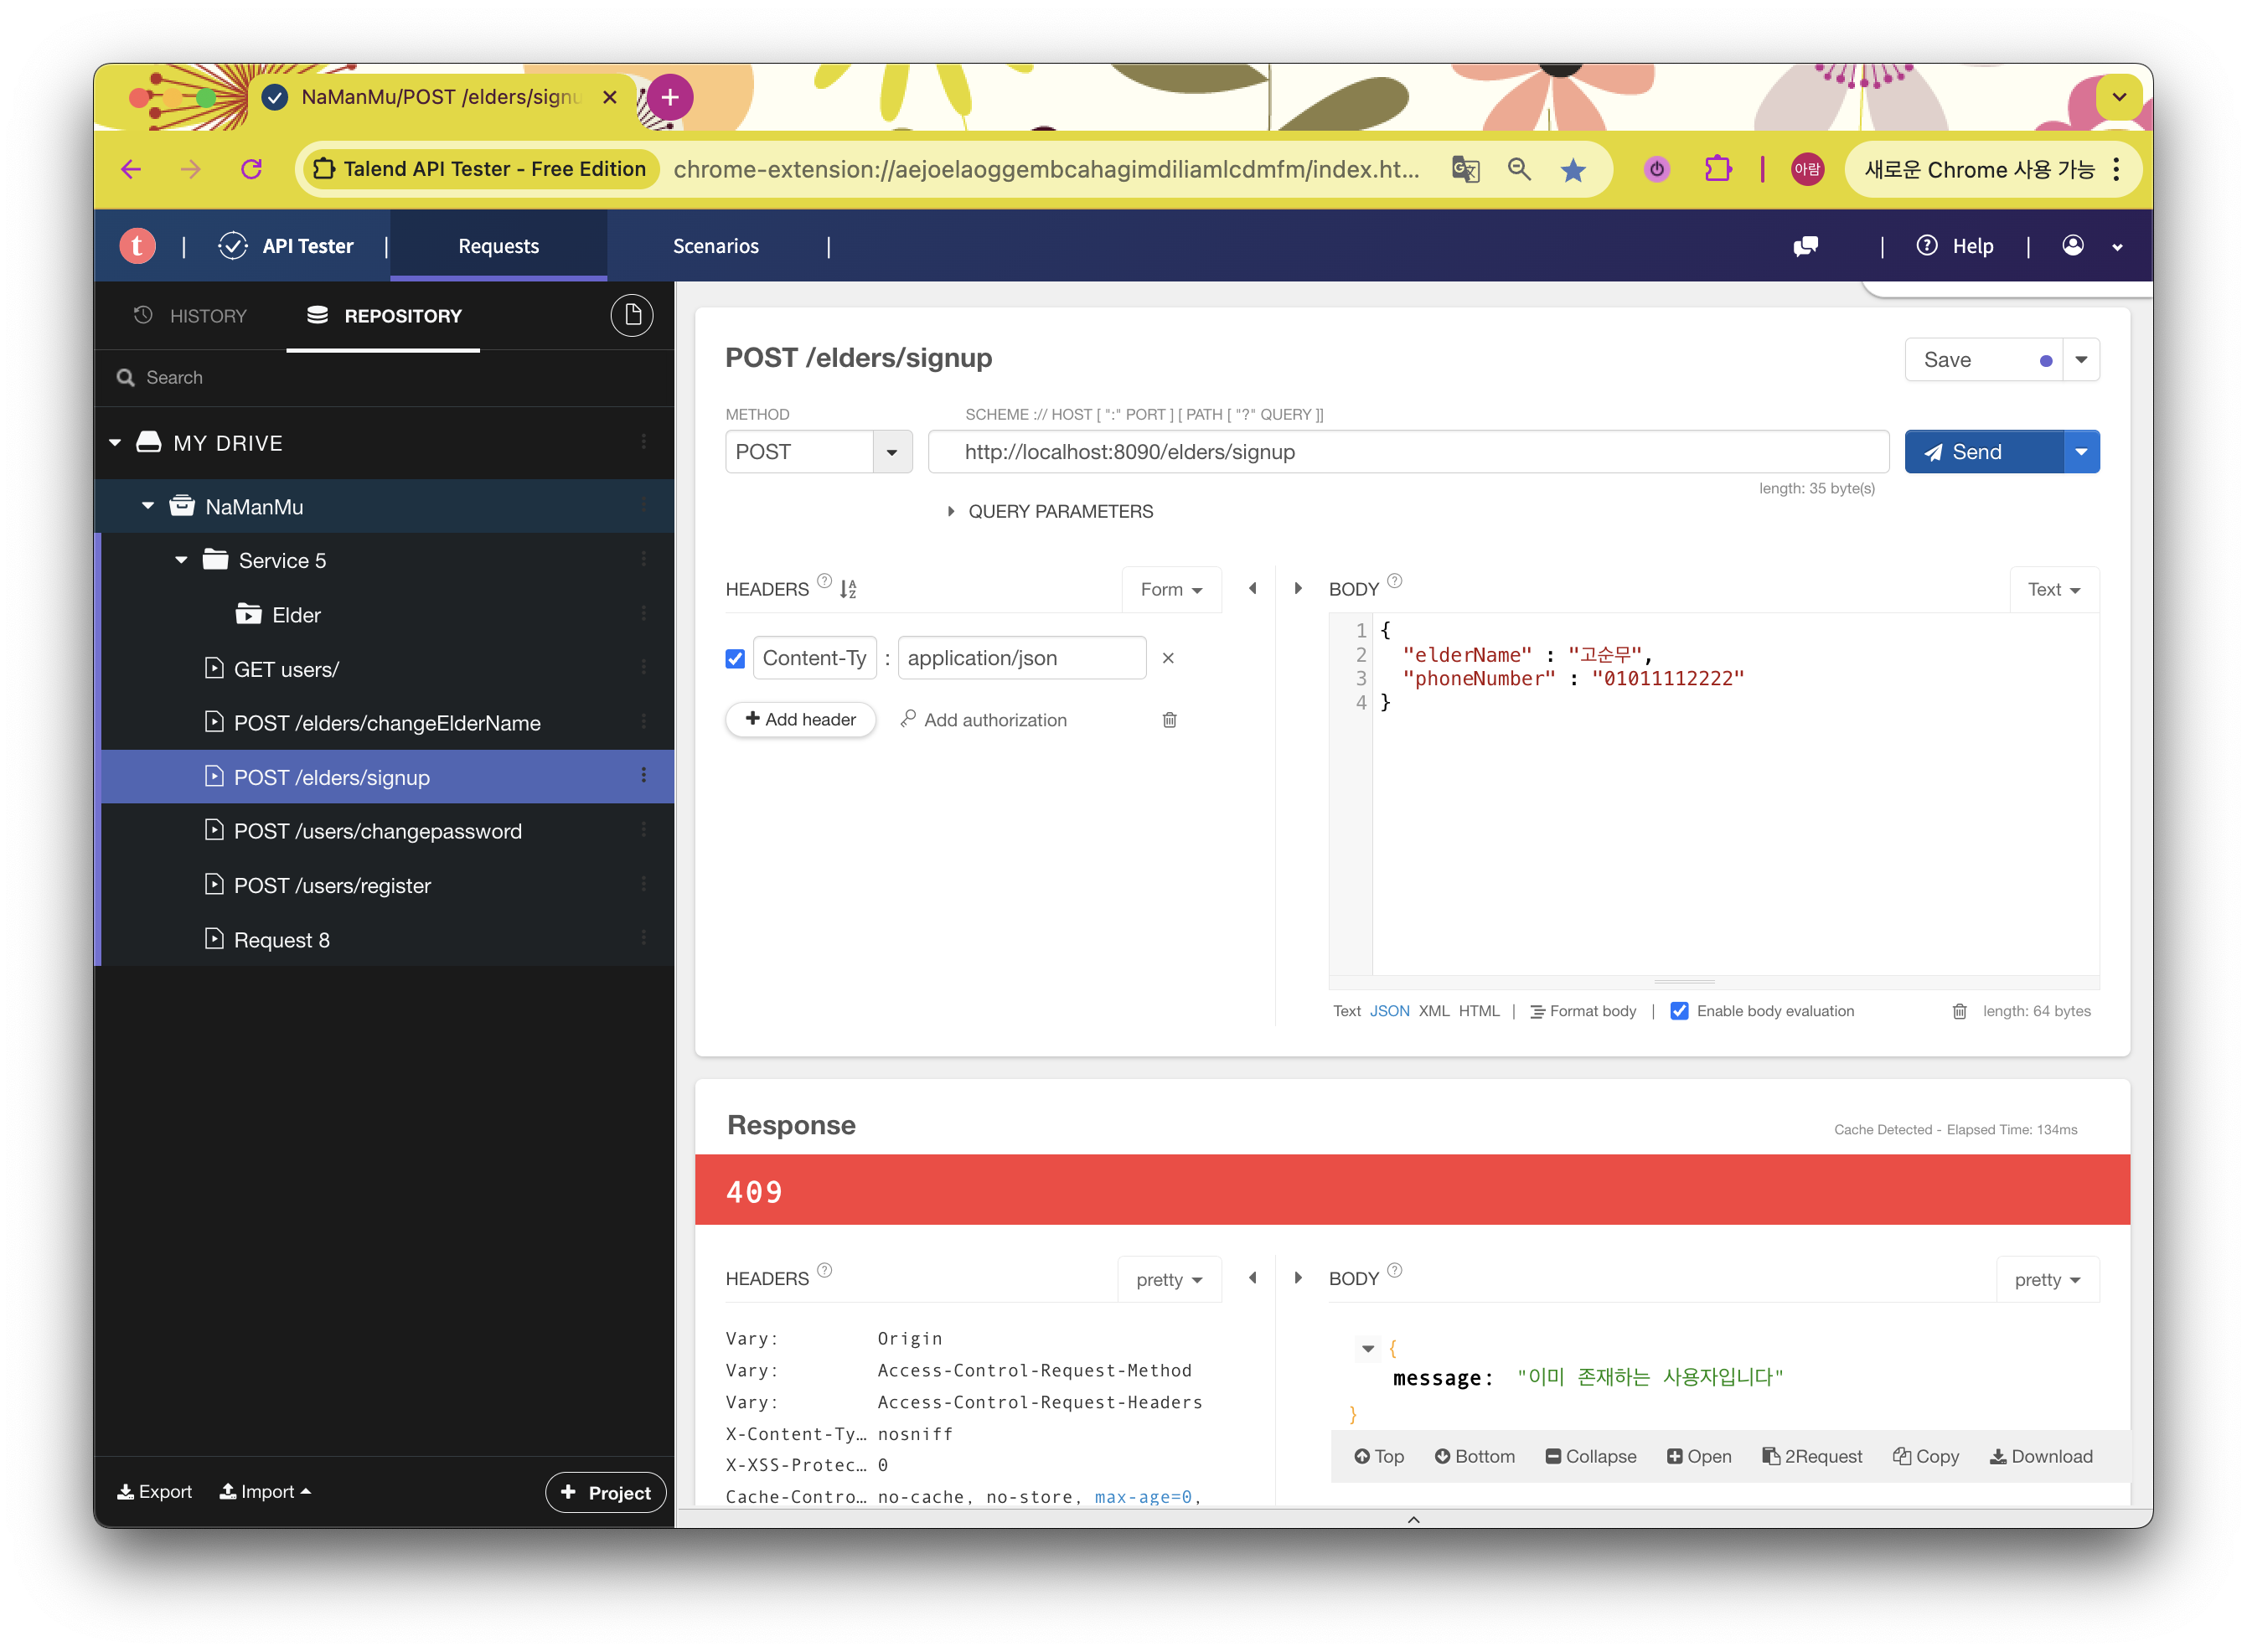Open the POST method dropdown
2247x1652 pixels.
click(891, 452)
